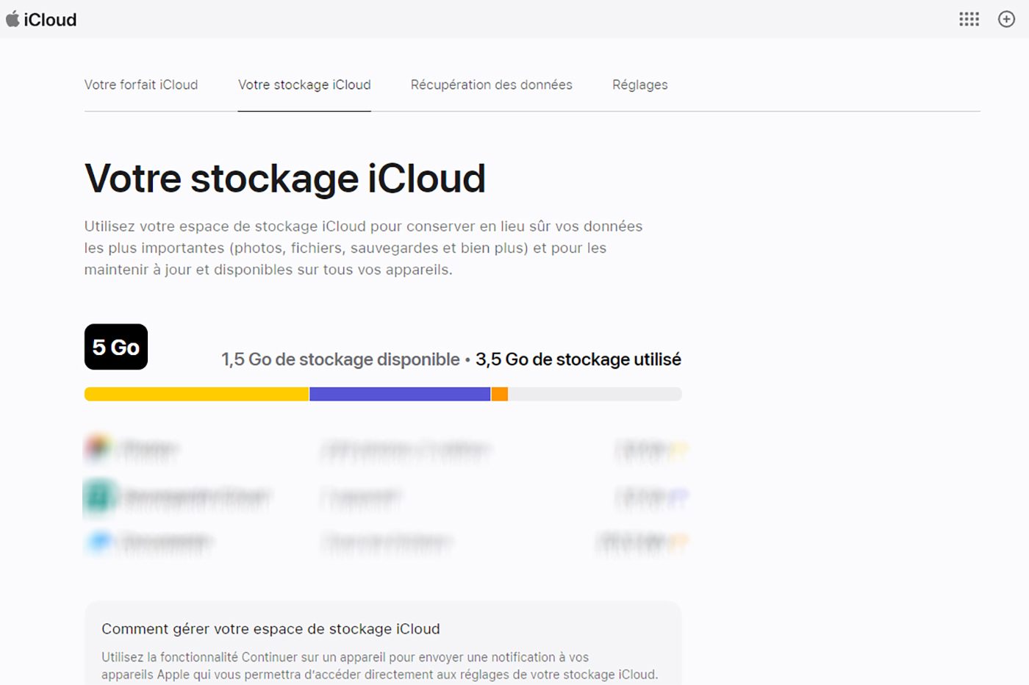This screenshot has width=1029, height=685.
Task: Click the iCloud wordmark in header
Action: [50, 20]
